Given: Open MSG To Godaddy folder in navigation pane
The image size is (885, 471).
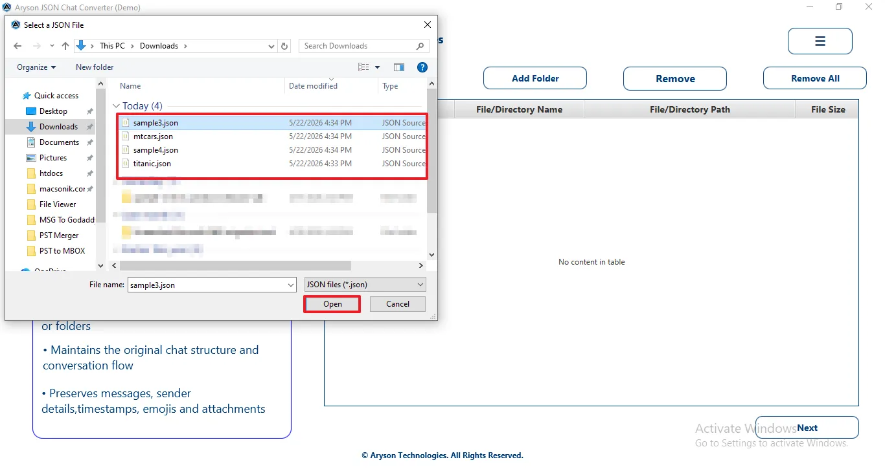Looking at the screenshot, I should 67,220.
